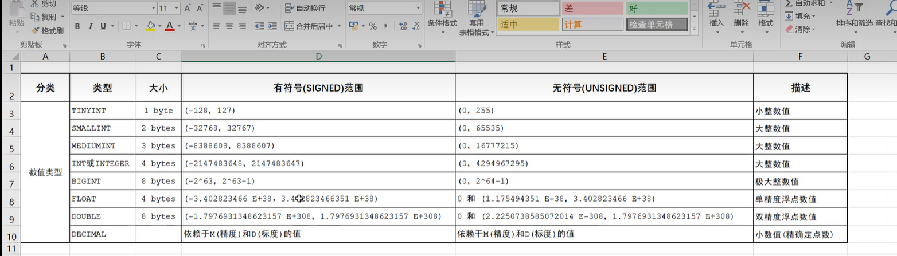The image size is (897, 256).
Task: Toggle Underline formatting
Action: [x=104, y=26]
